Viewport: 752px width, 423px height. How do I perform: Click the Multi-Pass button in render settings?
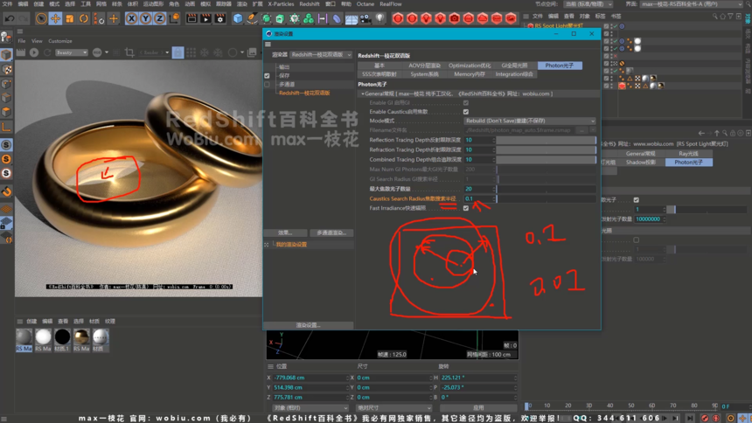[x=331, y=232]
